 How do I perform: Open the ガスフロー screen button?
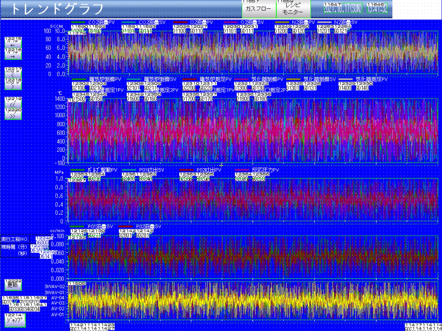[259, 9]
